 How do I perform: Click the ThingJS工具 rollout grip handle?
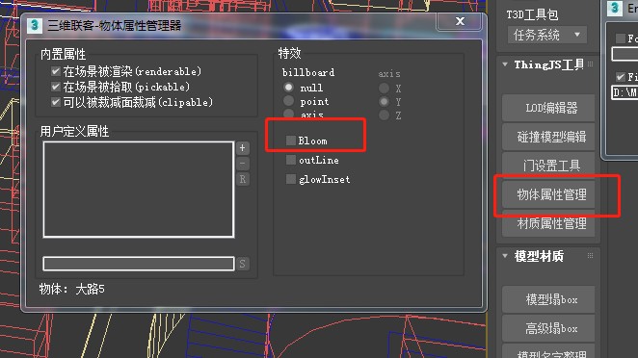[591, 64]
